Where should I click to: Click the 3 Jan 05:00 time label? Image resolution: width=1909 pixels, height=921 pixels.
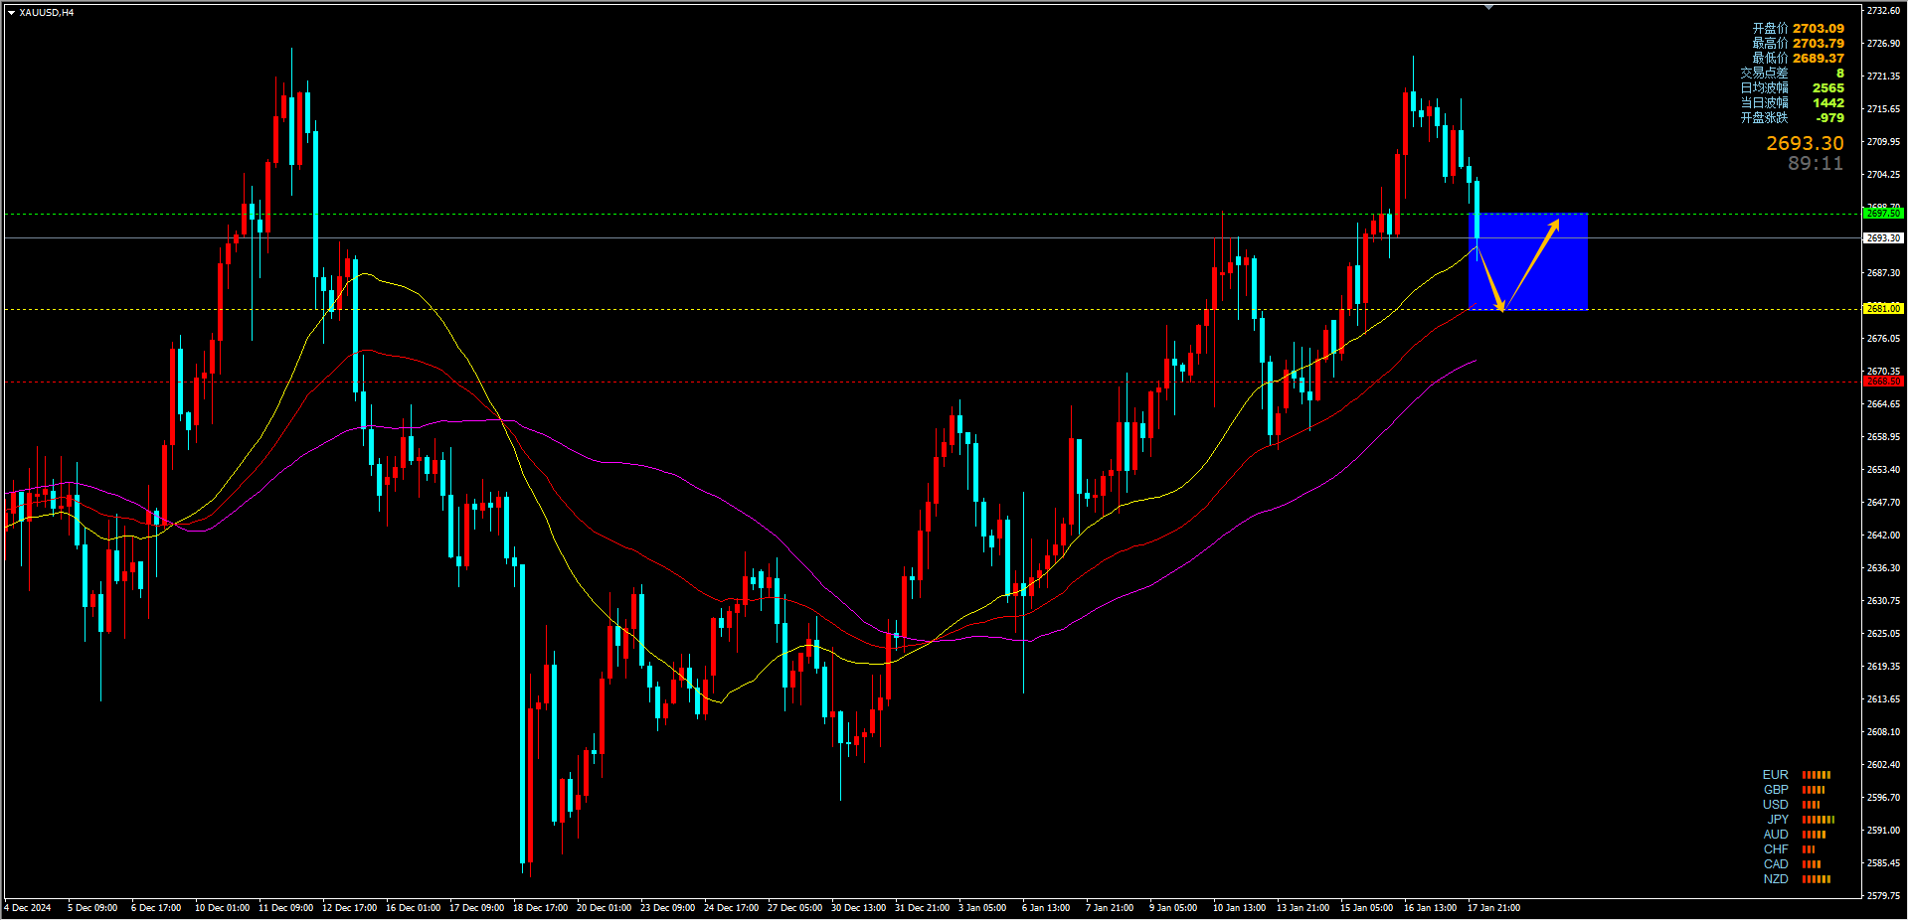click(981, 908)
